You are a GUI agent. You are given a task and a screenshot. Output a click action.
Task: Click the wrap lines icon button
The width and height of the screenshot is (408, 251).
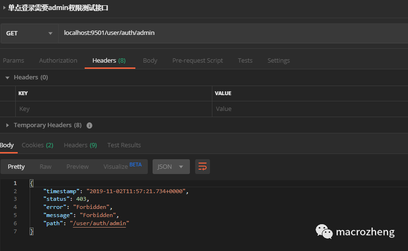pos(202,166)
